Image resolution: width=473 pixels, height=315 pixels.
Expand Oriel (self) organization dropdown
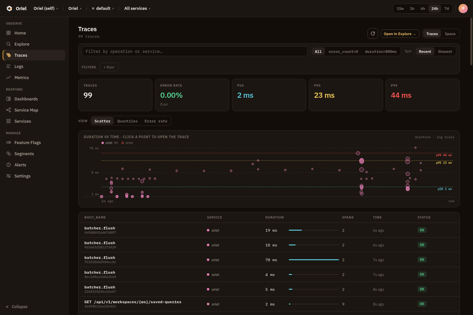[x=46, y=9]
